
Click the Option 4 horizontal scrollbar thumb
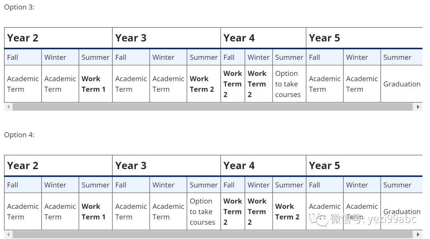point(213,234)
